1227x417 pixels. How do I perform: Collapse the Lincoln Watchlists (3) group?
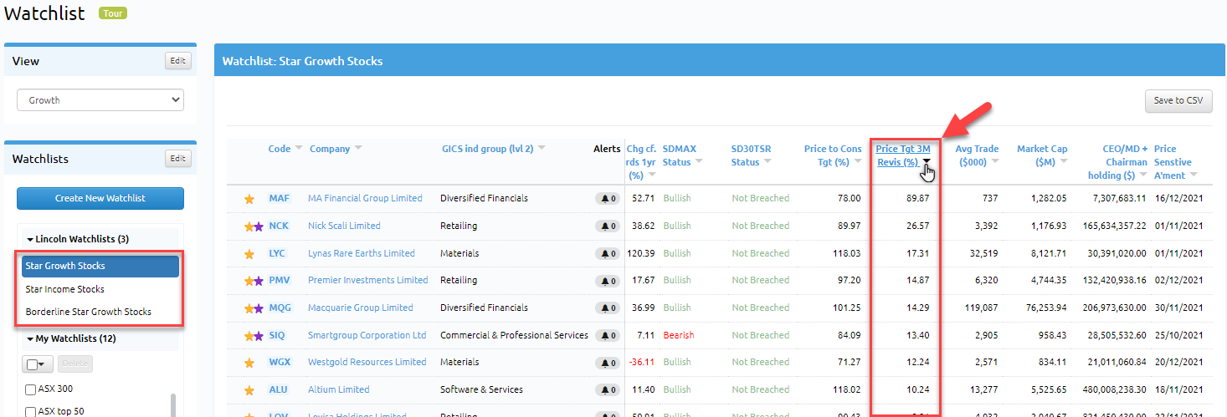77,239
